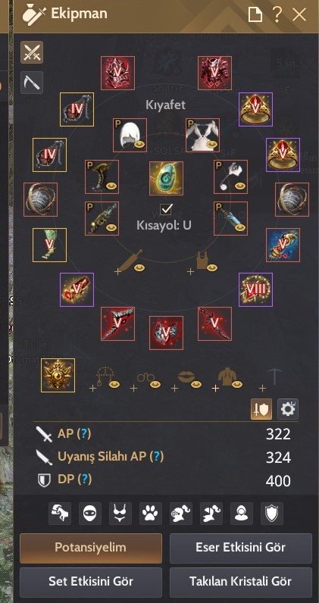Click the page document icon in header
Screen dimensions: 319x603
(x=255, y=15)
